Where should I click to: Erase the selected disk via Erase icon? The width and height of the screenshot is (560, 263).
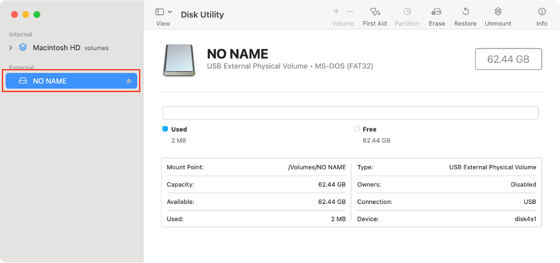click(436, 12)
